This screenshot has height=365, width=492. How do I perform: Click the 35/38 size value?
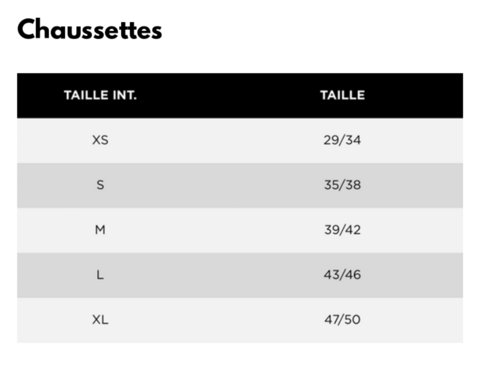click(342, 185)
